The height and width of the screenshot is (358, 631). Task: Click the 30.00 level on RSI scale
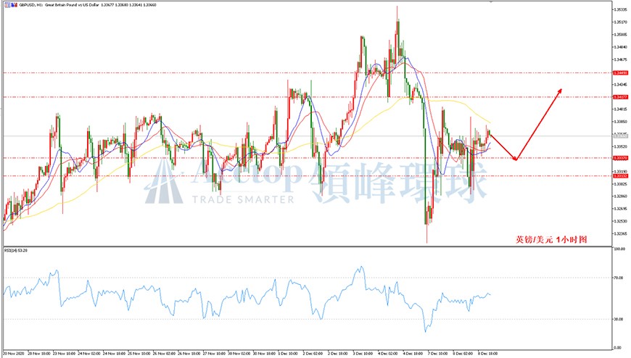(618, 320)
